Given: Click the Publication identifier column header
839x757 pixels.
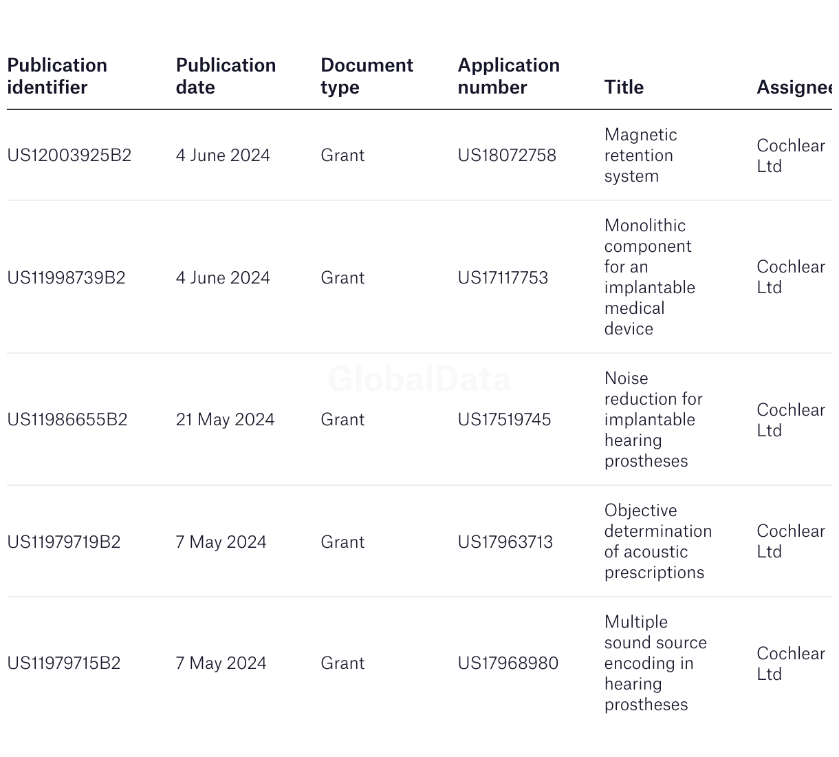Looking at the screenshot, I should [x=57, y=76].
